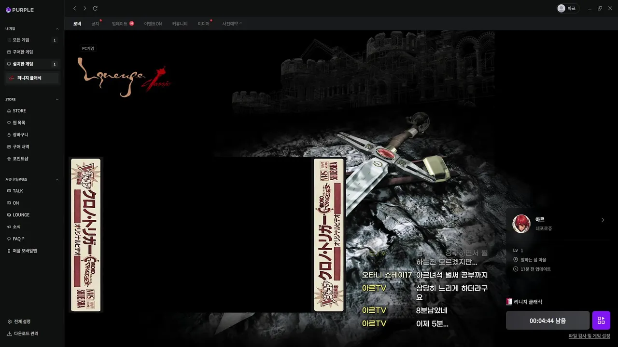Collapse the STORE section

pos(57,99)
